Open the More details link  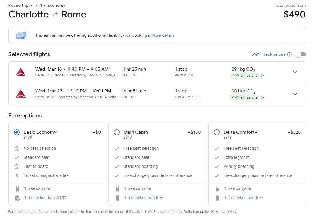tap(163, 35)
